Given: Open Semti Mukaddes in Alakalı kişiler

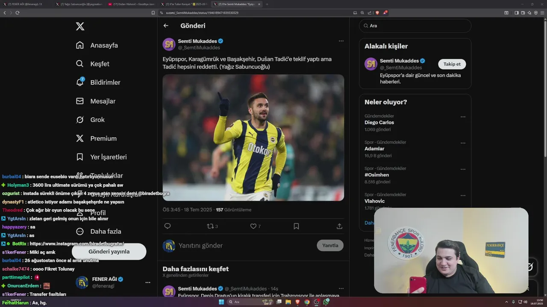Looking at the screenshot, I should (399, 61).
